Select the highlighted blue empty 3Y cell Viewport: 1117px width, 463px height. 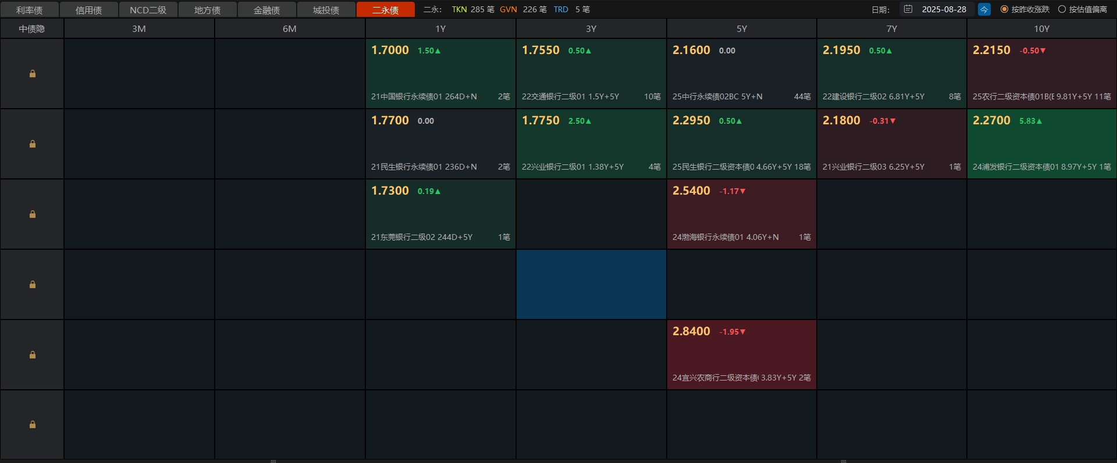[x=591, y=285]
